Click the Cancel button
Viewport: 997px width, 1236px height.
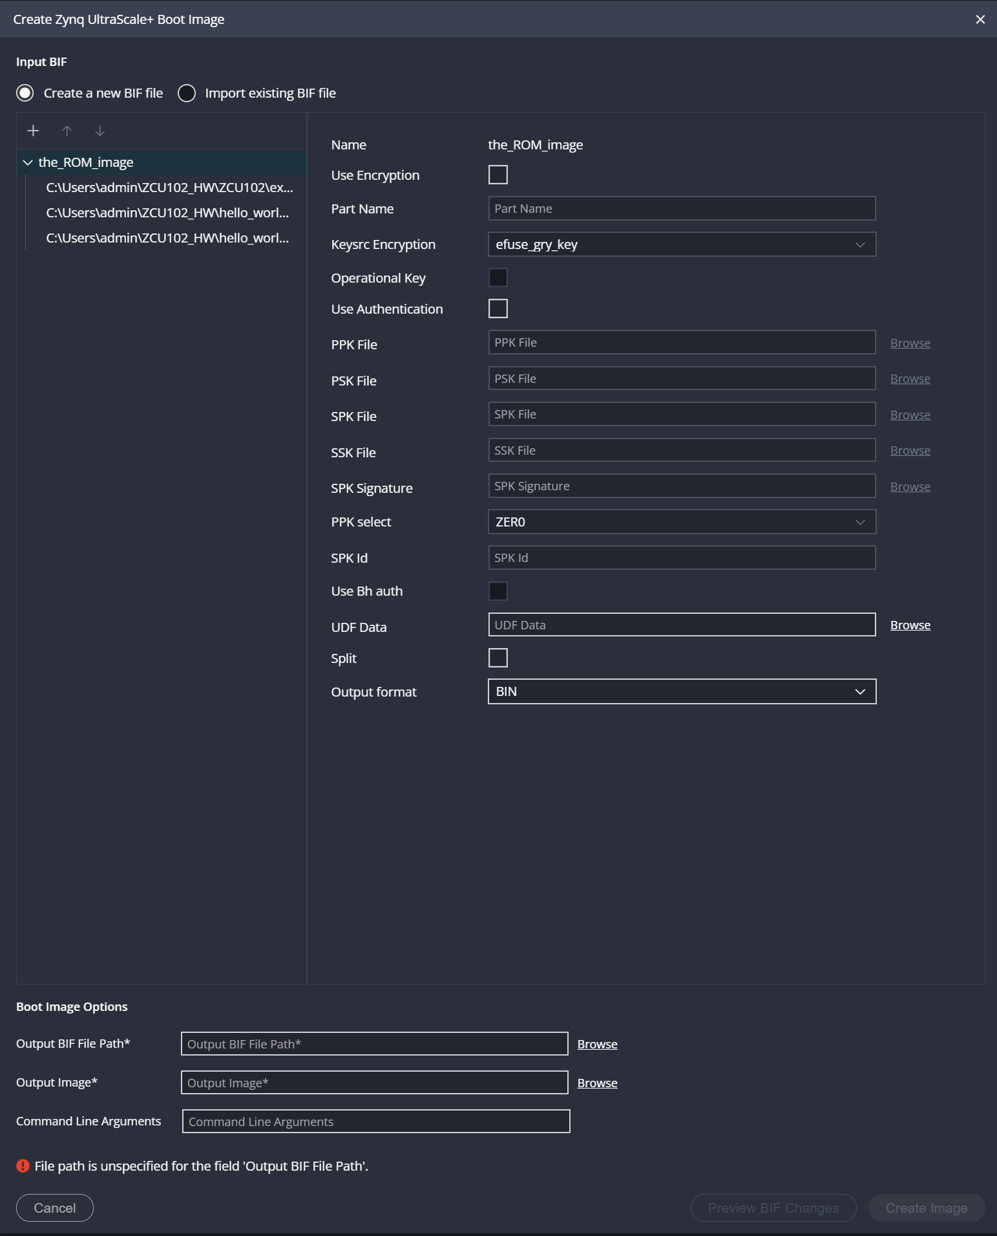pyautogui.click(x=55, y=1208)
